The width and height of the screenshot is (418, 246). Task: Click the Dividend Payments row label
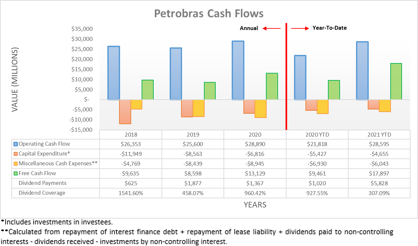[x=42, y=183]
